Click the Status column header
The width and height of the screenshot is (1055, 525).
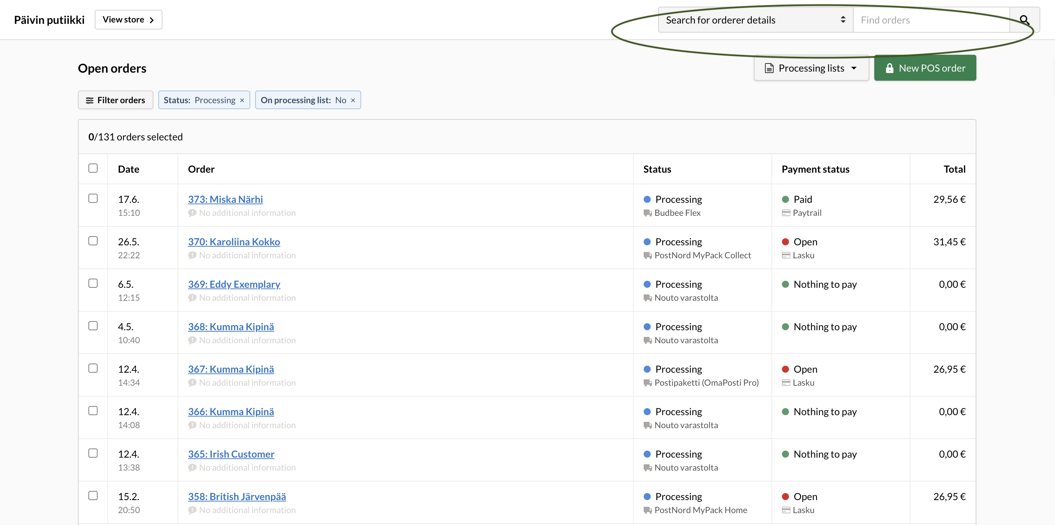657,169
